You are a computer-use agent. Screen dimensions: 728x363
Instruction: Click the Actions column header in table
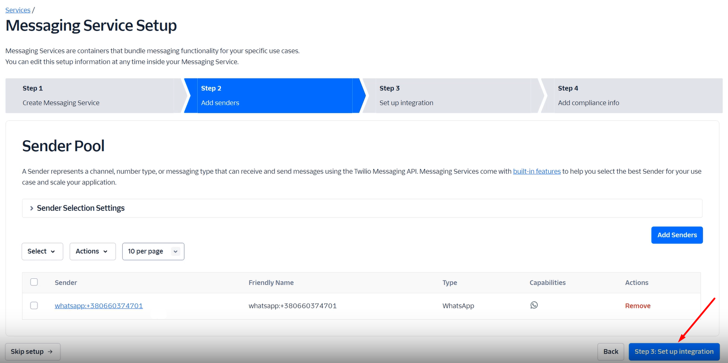point(637,283)
